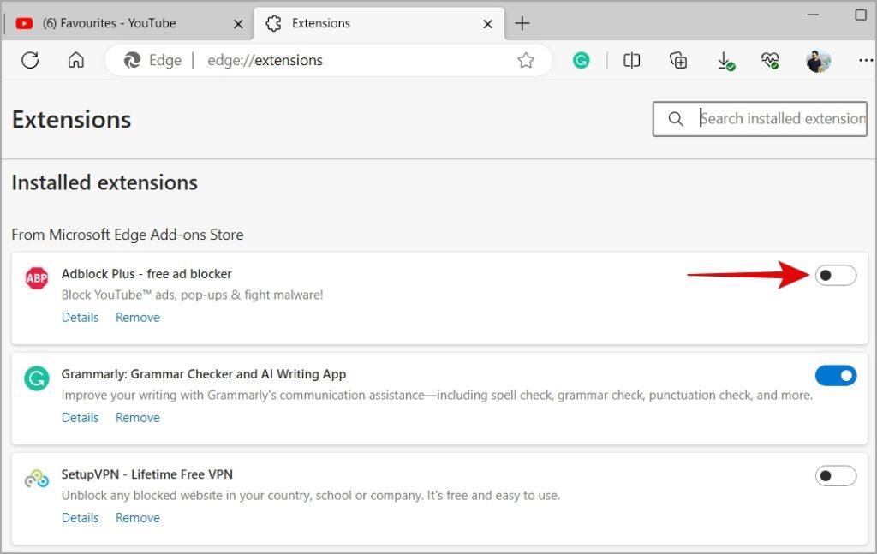Remove the SetupVPN extension
Image resolution: width=877 pixels, height=554 pixels.
[x=138, y=518]
